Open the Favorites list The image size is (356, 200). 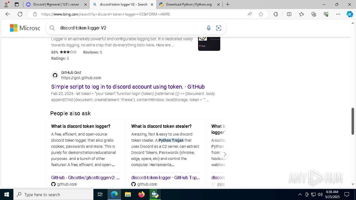pyautogui.click(x=301, y=14)
